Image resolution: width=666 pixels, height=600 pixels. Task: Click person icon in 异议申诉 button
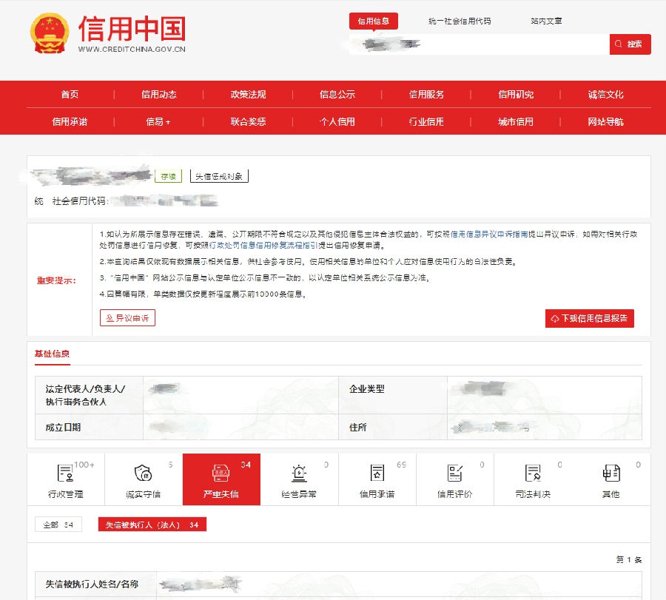click(x=110, y=318)
